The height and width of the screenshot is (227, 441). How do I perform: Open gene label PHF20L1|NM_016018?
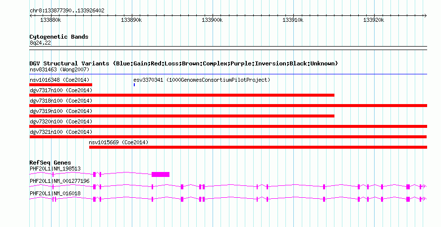55,193
